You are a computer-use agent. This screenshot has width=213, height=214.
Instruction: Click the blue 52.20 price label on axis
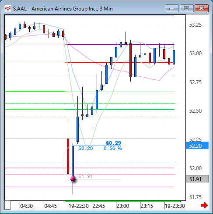pyautogui.click(x=197, y=146)
